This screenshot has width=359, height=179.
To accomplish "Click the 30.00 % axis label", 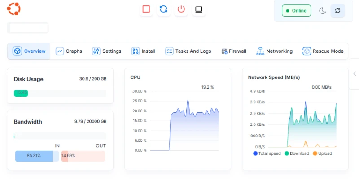I will point(139,91).
